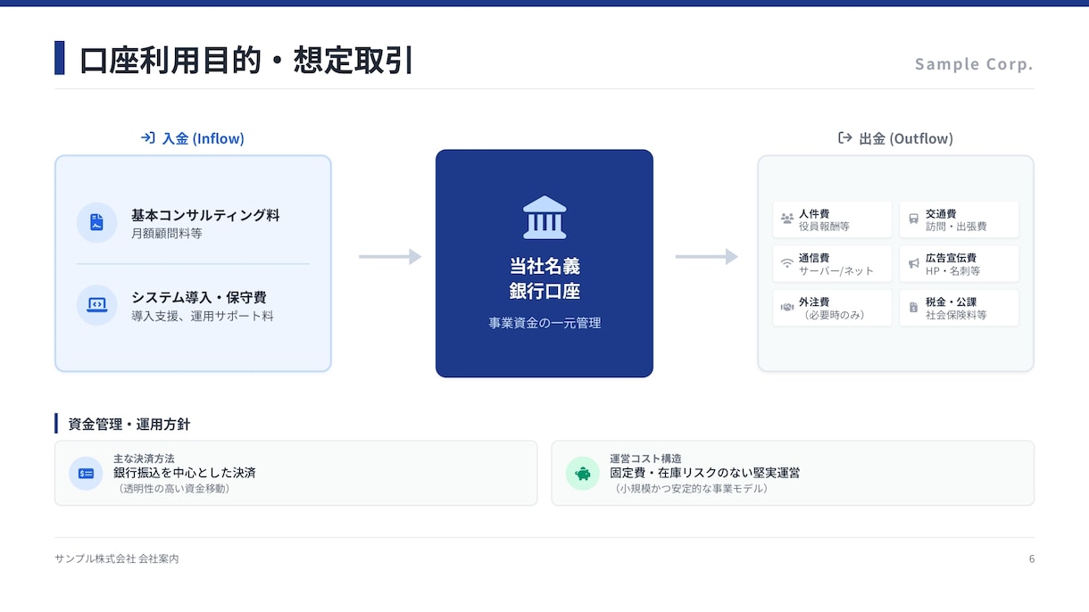Click the 役員報酬等 text

pos(824,227)
